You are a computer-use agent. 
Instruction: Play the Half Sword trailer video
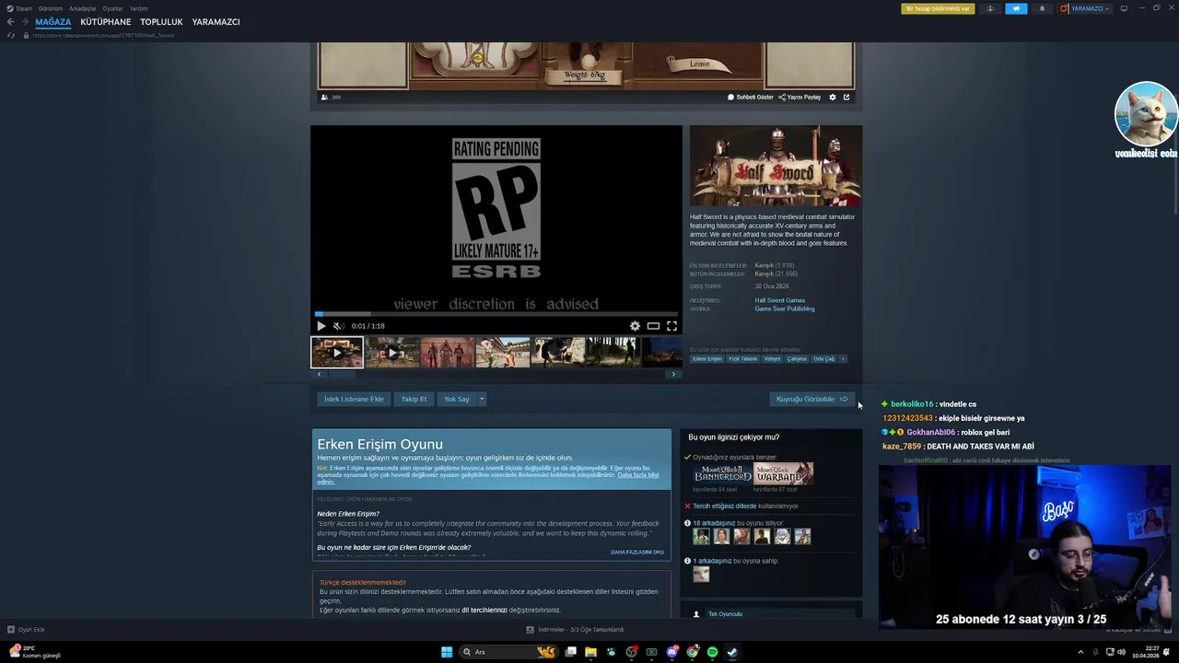pos(321,326)
